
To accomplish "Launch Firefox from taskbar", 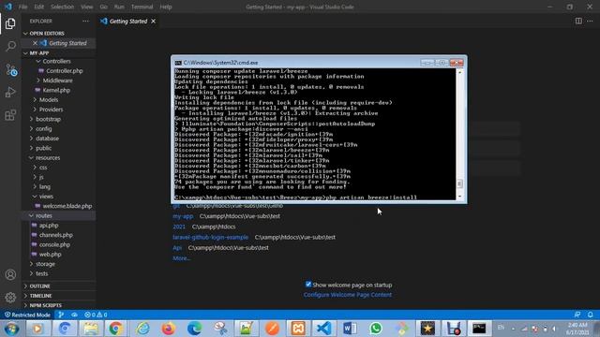I will [168, 329].
